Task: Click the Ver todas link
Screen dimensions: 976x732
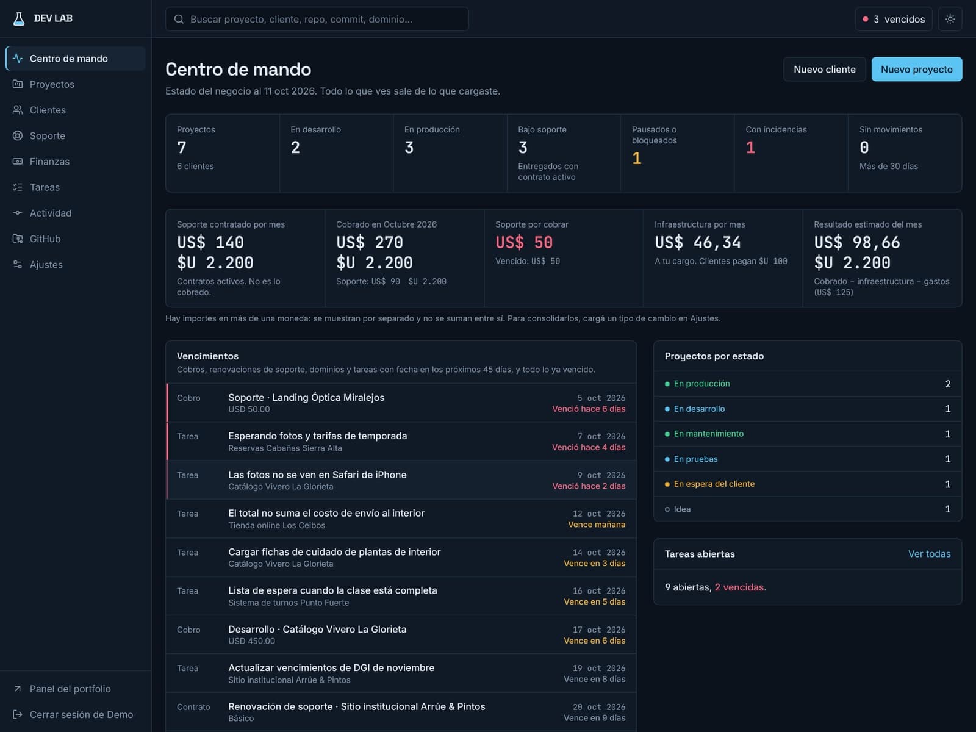Action: coord(929,554)
